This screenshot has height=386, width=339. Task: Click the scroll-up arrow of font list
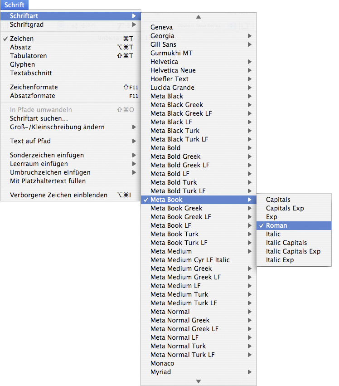pyautogui.click(x=199, y=17)
